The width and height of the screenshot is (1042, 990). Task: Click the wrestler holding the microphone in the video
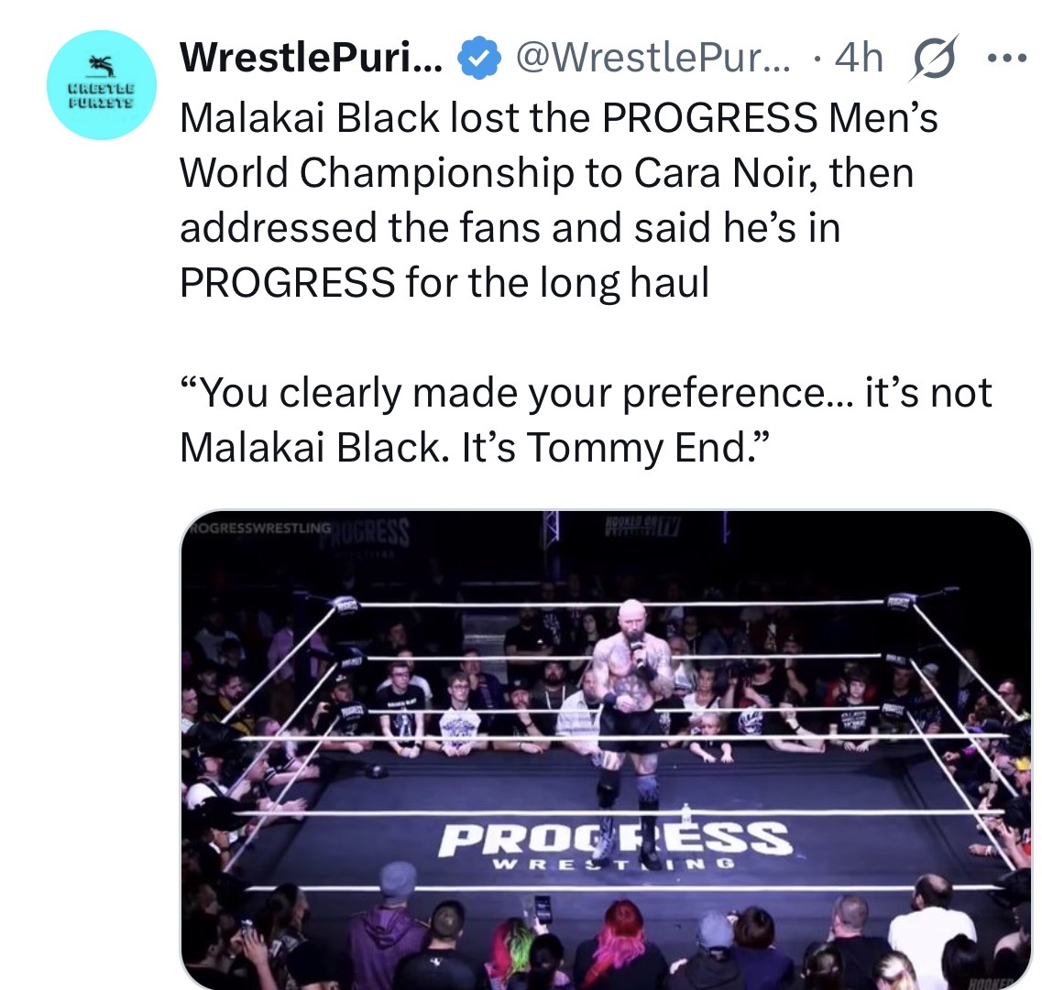(x=628, y=704)
